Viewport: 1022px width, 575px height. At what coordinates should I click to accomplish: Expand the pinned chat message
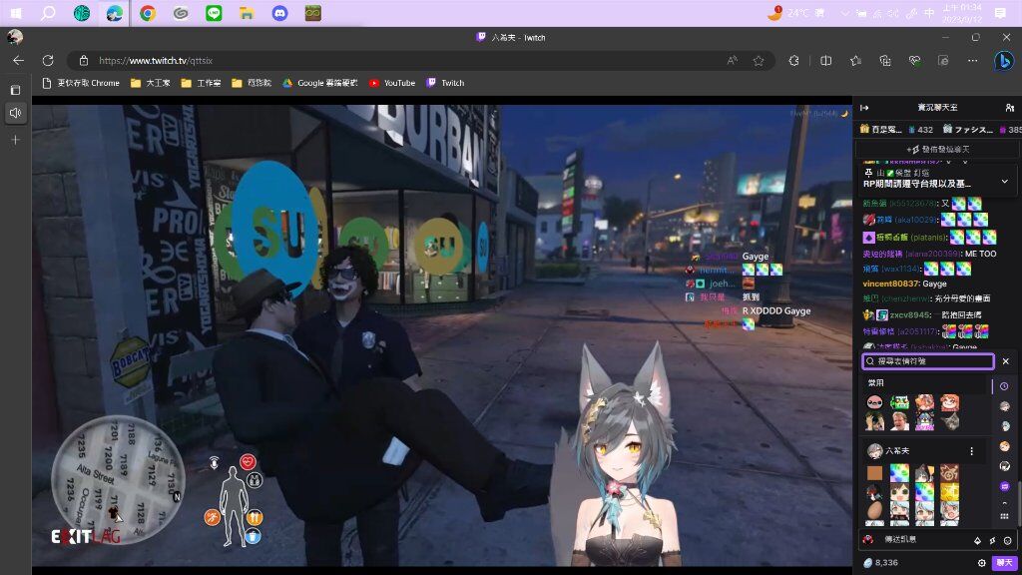coord(1004,182)
